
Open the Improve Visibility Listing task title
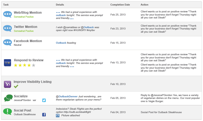33,82
